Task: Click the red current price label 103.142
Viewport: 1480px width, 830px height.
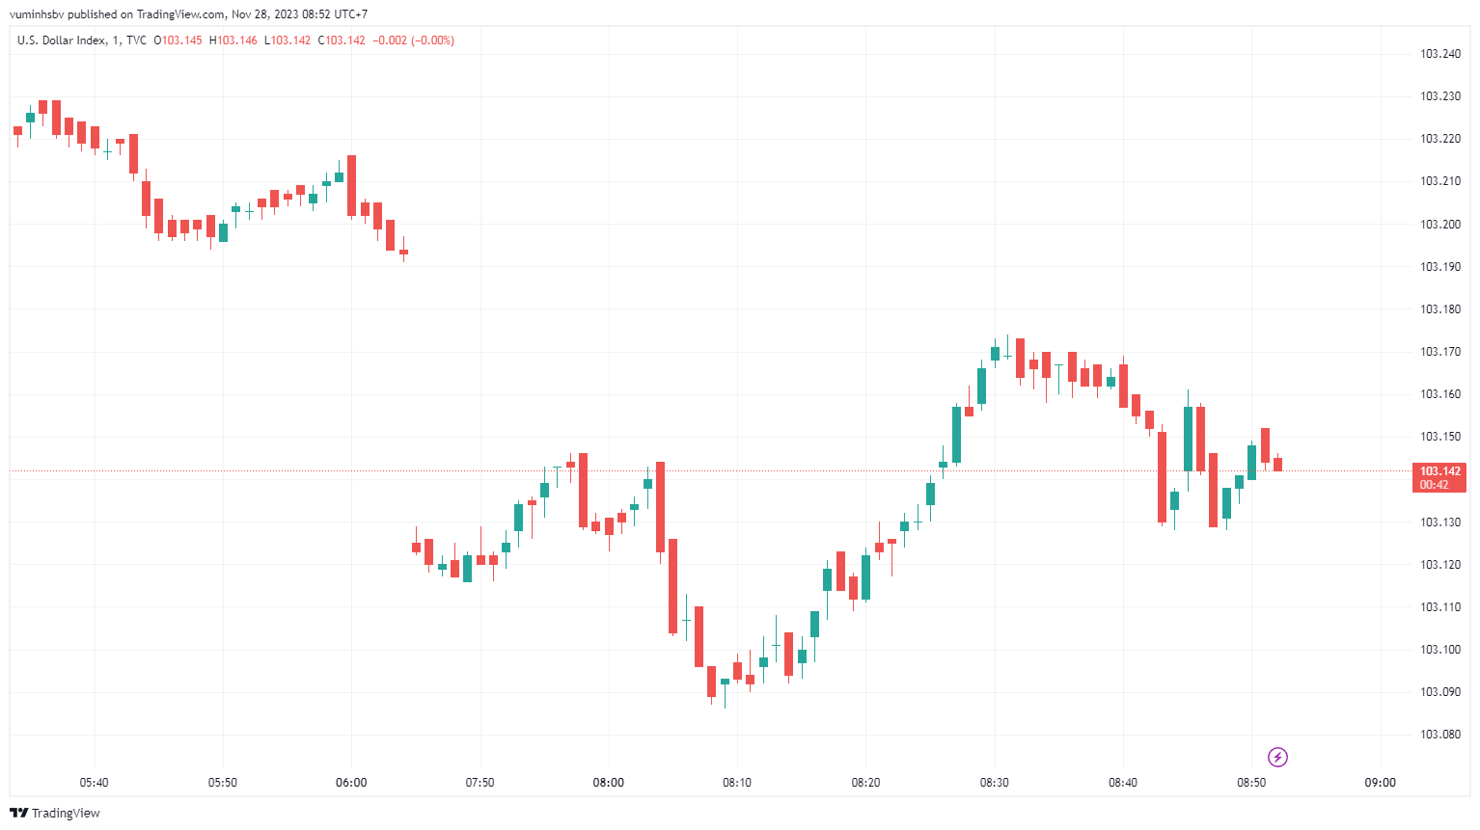Action: coord(1440,471)
